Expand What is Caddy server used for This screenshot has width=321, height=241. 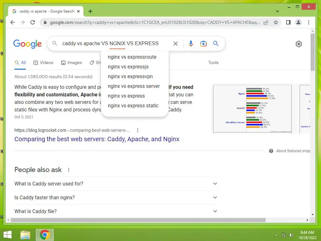[116, 184]
